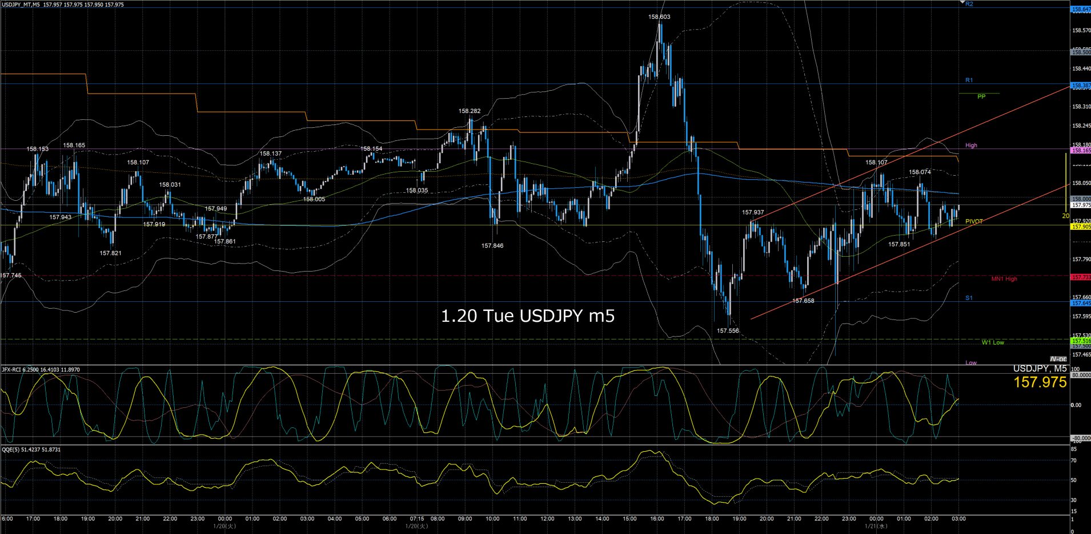Image resolution: width=1091 pixels, height=534 pixels.
Task: Select the yellow PIVOT line label
Action: click(974, 221)
